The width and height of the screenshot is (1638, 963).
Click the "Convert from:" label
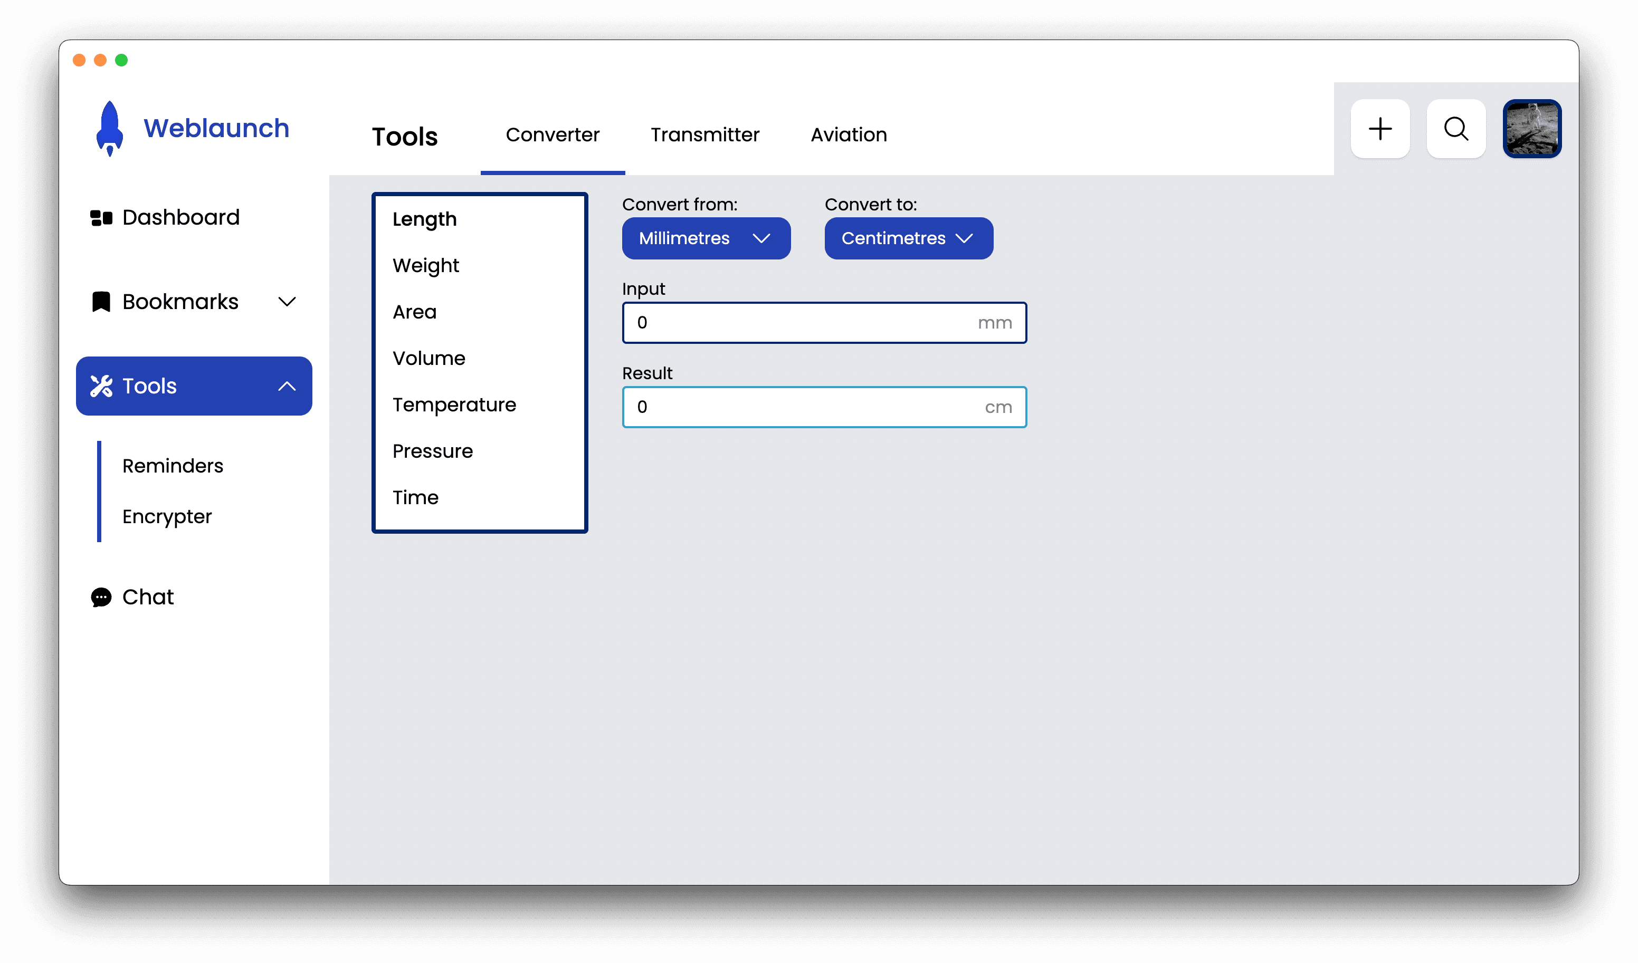679,205
